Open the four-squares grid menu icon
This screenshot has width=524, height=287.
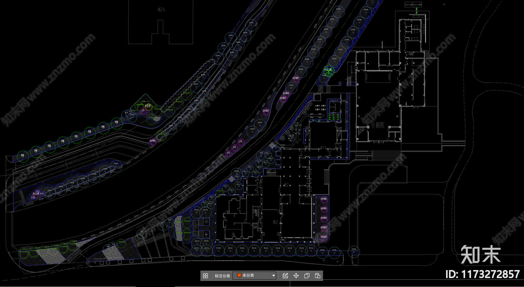click(205, 276)
